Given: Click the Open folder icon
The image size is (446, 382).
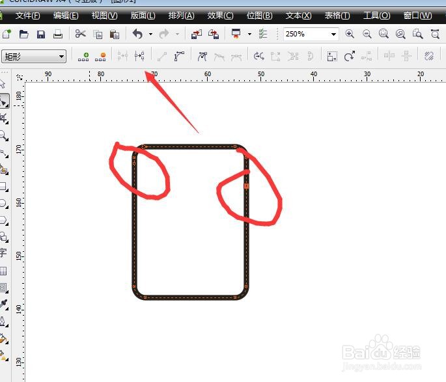Looking at the screenshot, I should pos(24,34).
